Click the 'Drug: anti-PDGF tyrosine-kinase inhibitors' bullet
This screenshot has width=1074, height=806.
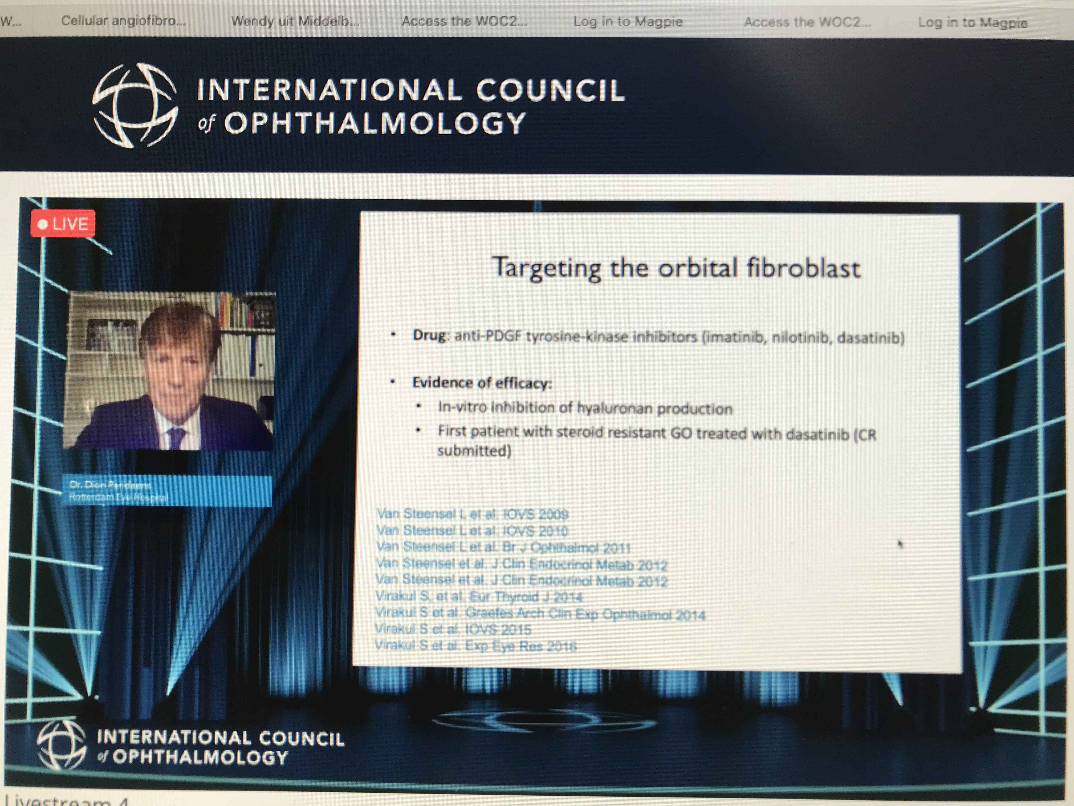(658, 337)
